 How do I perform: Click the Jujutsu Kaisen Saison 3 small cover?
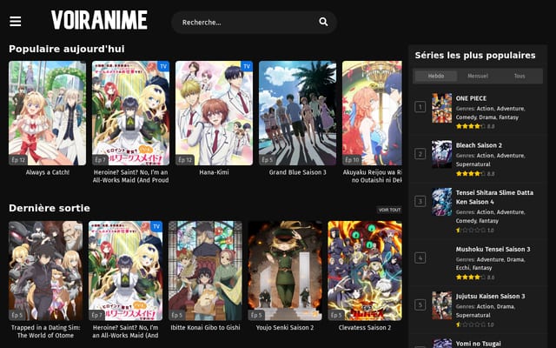coord(442,305)
